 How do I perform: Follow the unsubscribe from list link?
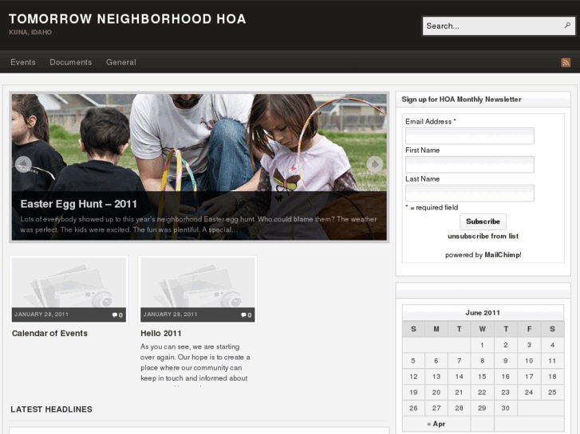(x=483, y=236)
